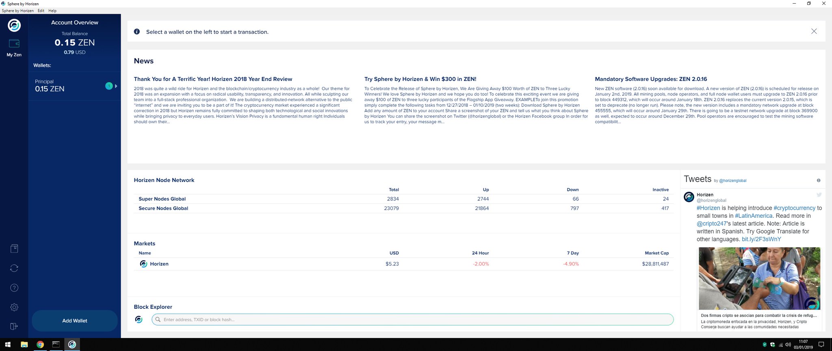
Task: Click the Twitter bird icon in tweet
Action: 819,195
